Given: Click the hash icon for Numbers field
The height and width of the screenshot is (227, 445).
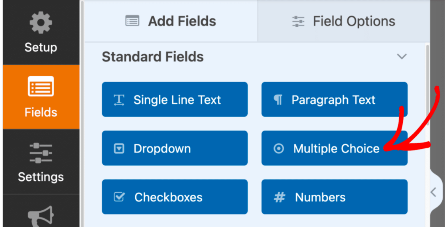Looking at the screenshot, I should click(280, 197).
